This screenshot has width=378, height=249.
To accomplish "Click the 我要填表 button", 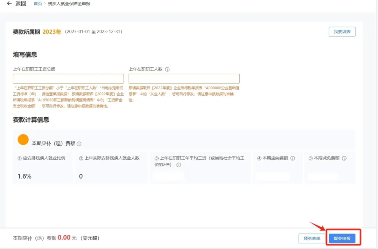I will 342,32.
